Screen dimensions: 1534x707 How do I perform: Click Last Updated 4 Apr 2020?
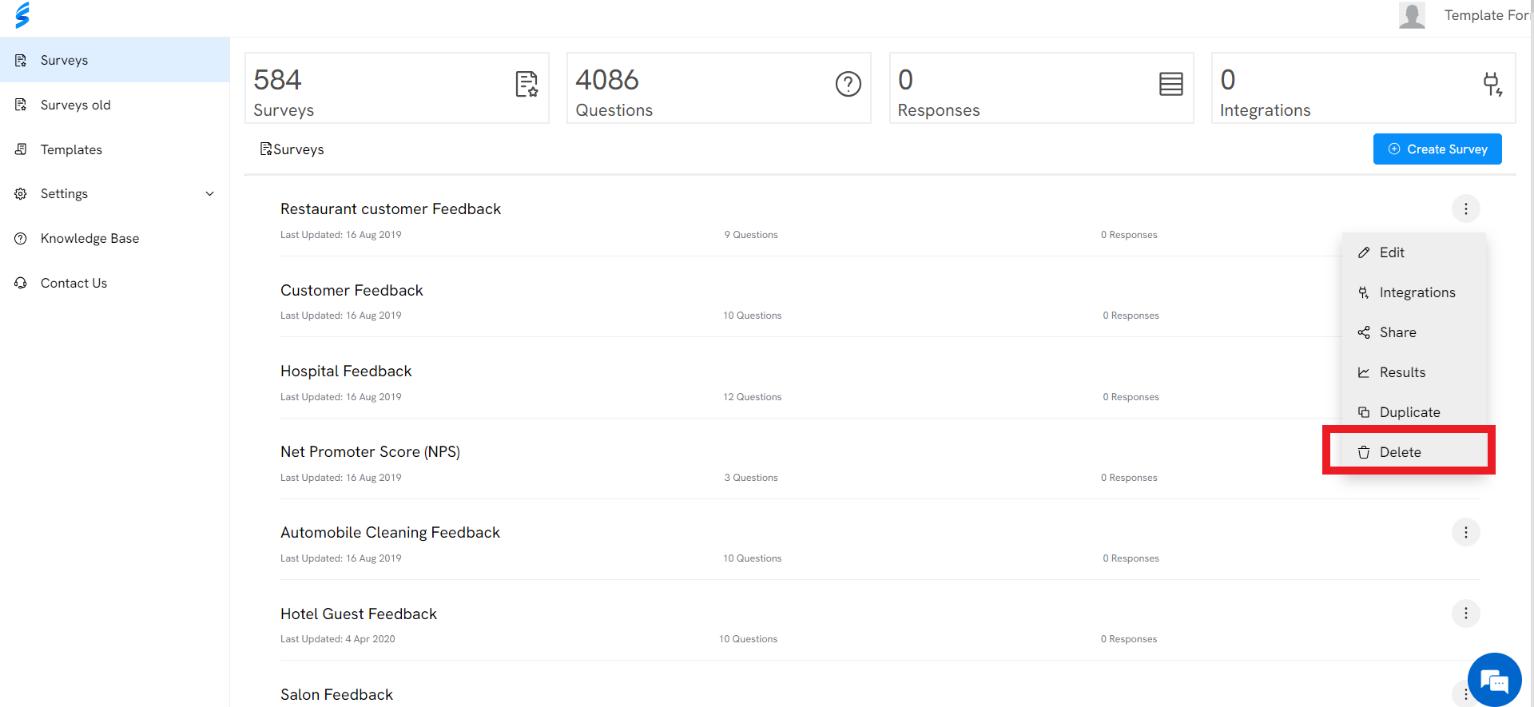(338, 639)
